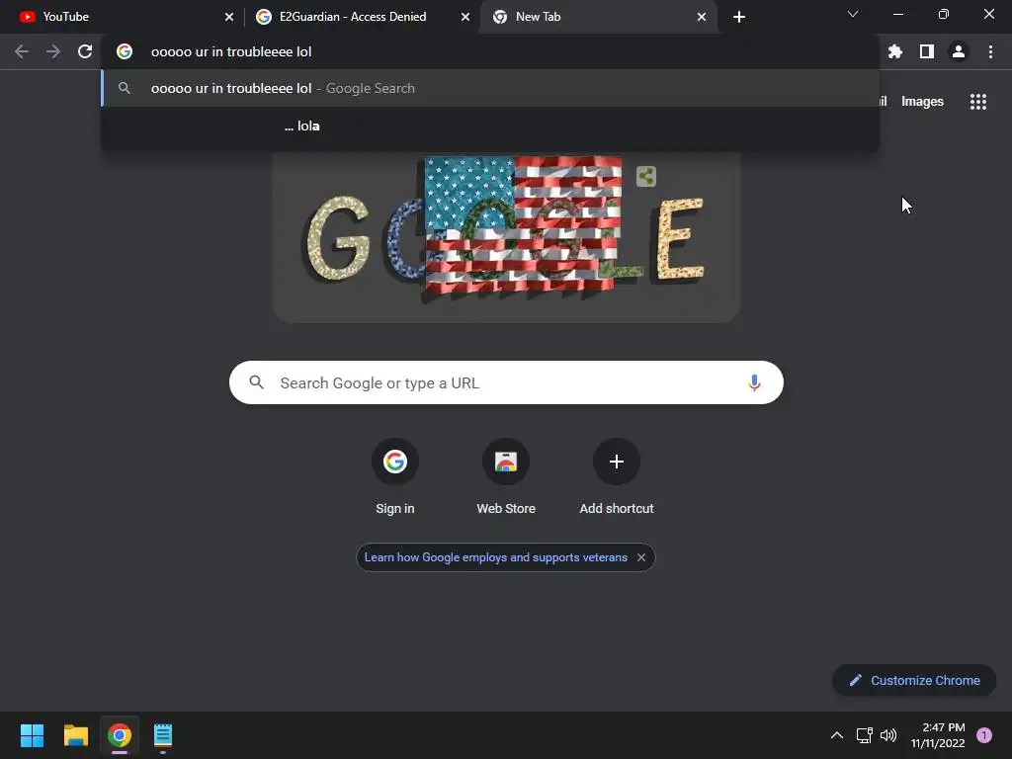Open the Google apps grid

pos(978,102)
